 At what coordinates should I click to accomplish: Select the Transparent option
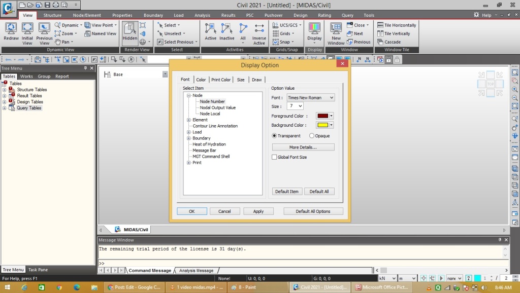point(274,135)
